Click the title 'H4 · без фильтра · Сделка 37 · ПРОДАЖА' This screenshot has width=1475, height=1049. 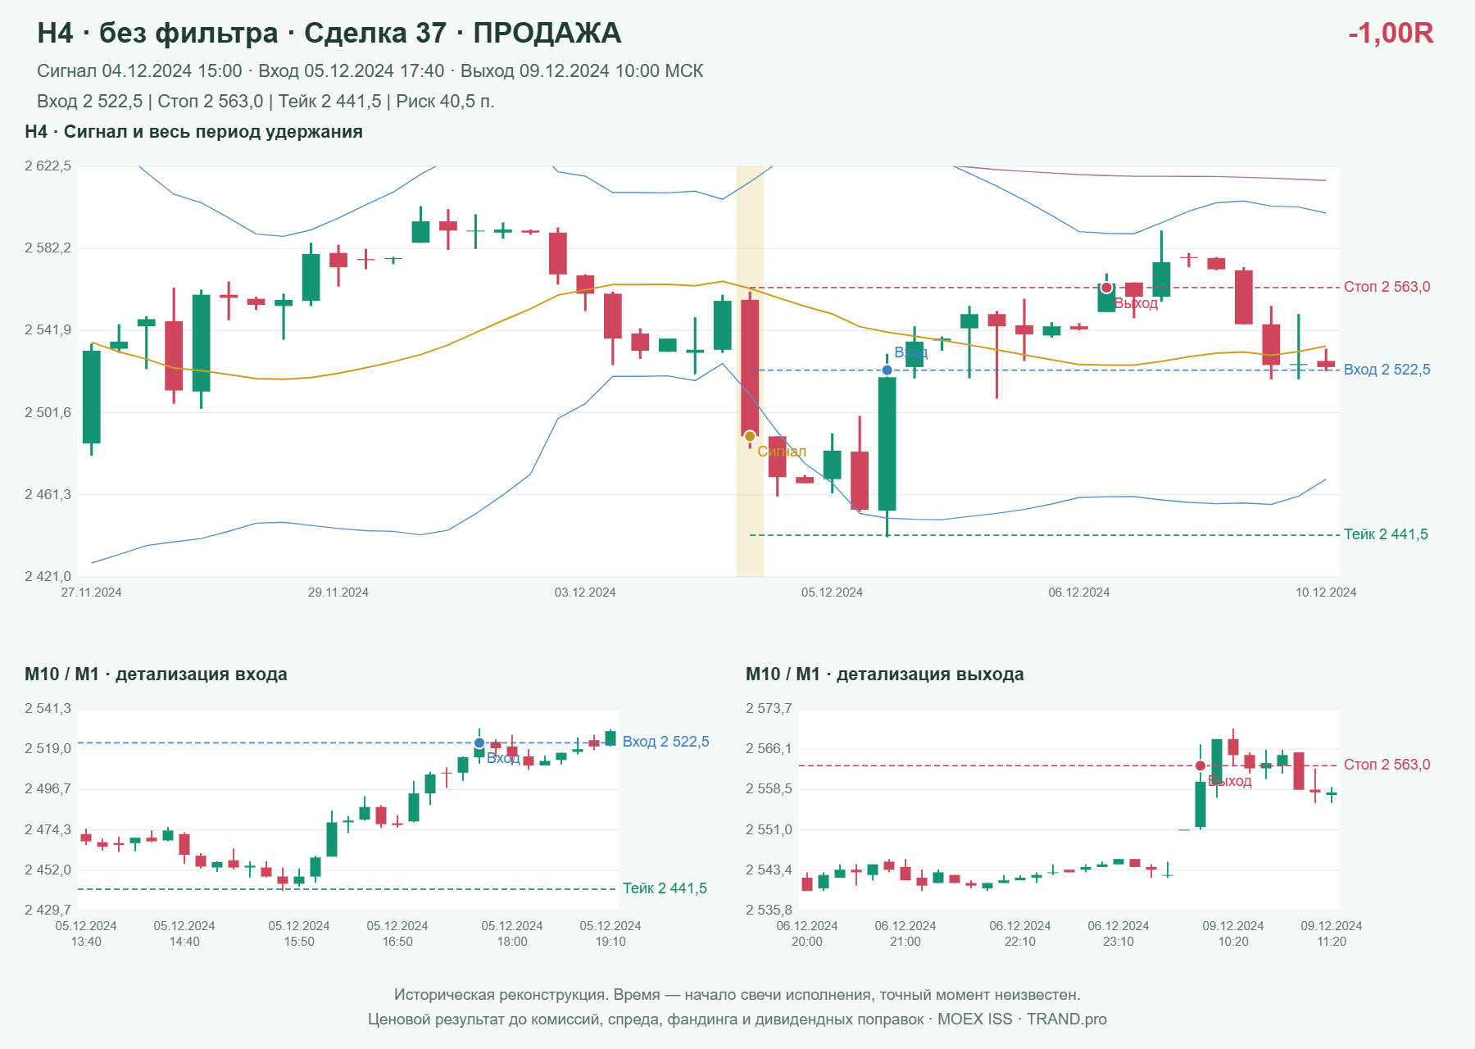pyautogui.click(x=329, y=33)
